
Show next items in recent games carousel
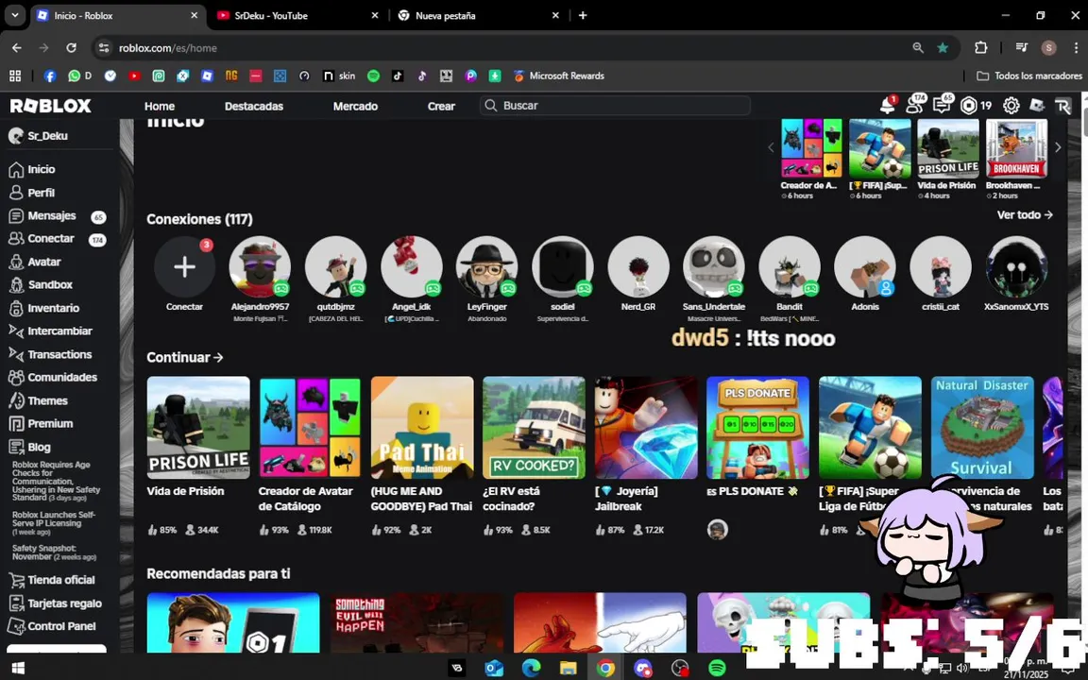coord(1058,147)
